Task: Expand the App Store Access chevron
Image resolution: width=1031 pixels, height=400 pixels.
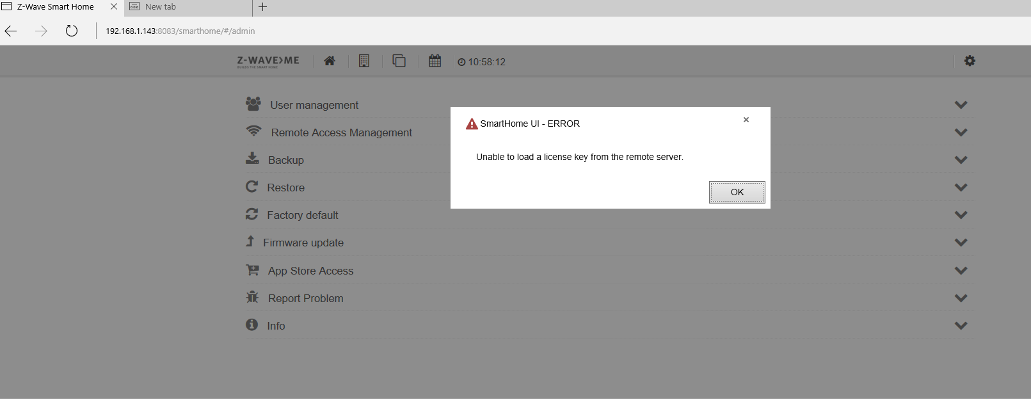Action: [x=961, y=271]
